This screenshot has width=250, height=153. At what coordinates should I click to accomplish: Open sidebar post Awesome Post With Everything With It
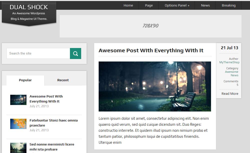[46, 99]
